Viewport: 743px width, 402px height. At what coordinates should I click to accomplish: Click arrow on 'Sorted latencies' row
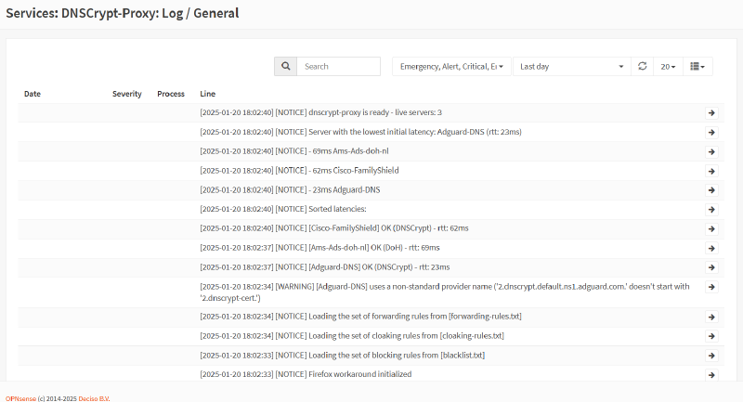point(711,209)
